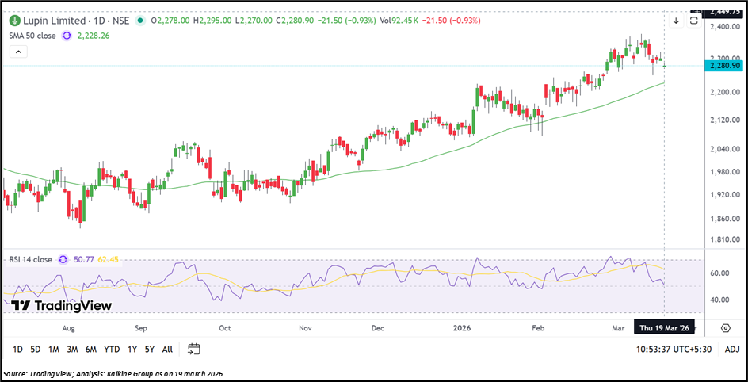Select the 1D time range

(17, 349)
